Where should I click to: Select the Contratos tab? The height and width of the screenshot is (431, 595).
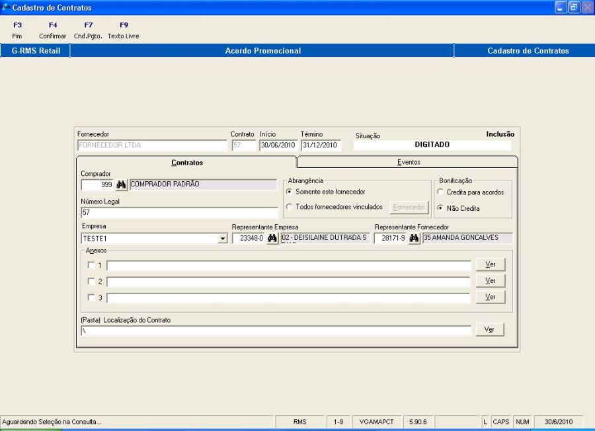(187, 162)
